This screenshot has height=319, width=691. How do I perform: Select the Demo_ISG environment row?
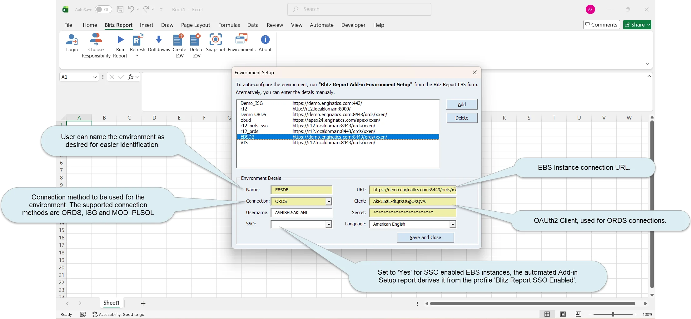point(338,103)
